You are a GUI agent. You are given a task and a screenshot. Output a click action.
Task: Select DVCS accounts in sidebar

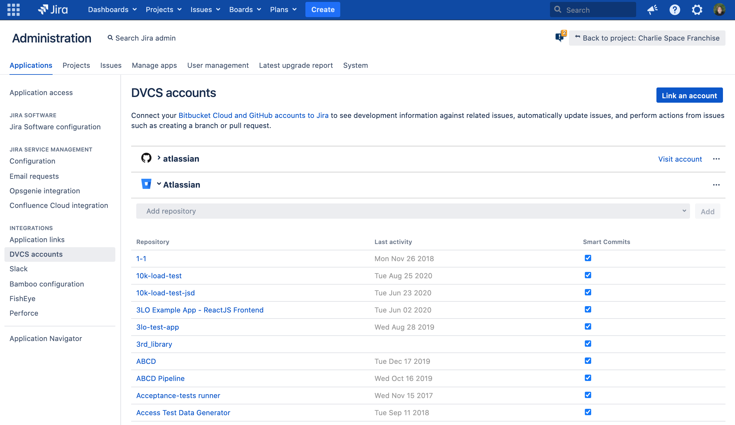pos(60,254)
